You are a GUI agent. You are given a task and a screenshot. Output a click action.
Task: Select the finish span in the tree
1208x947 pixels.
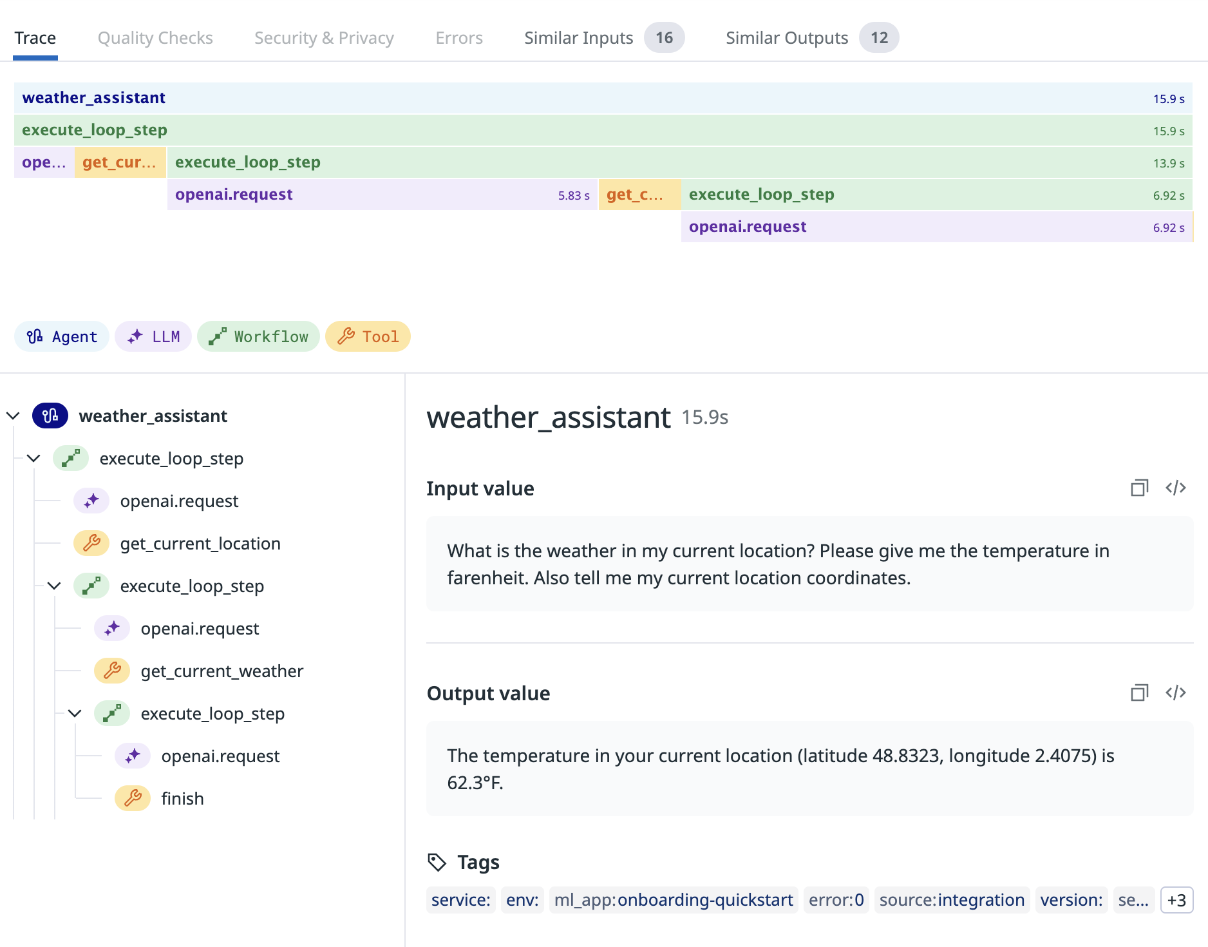(x=182, y=799)
